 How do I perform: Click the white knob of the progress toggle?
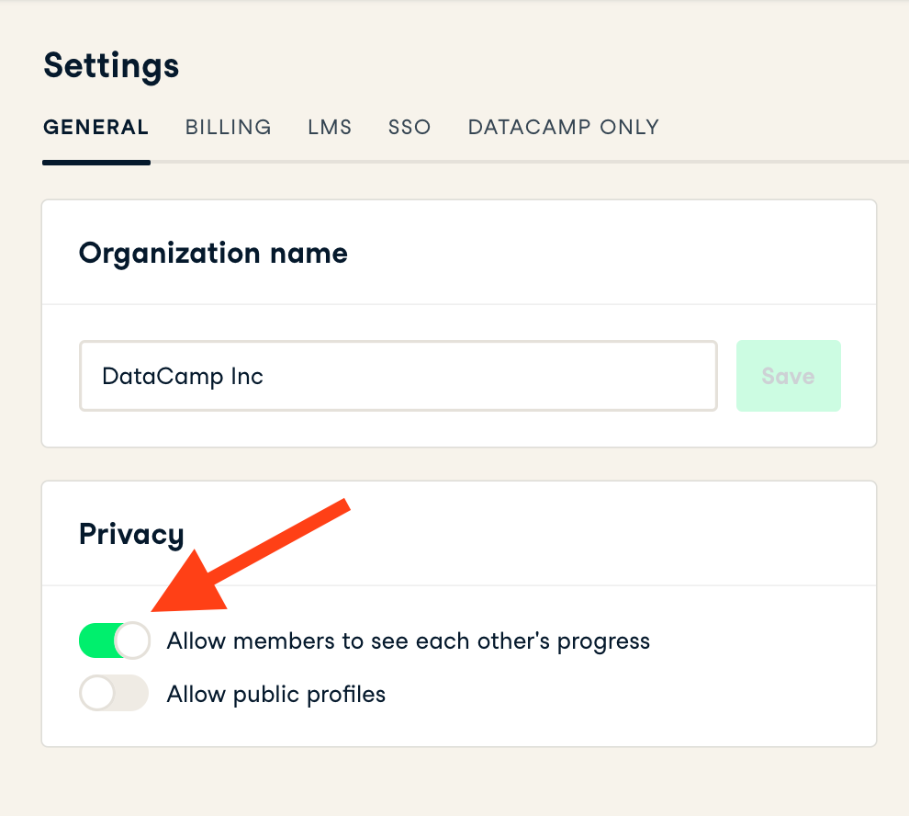[133, 640]
